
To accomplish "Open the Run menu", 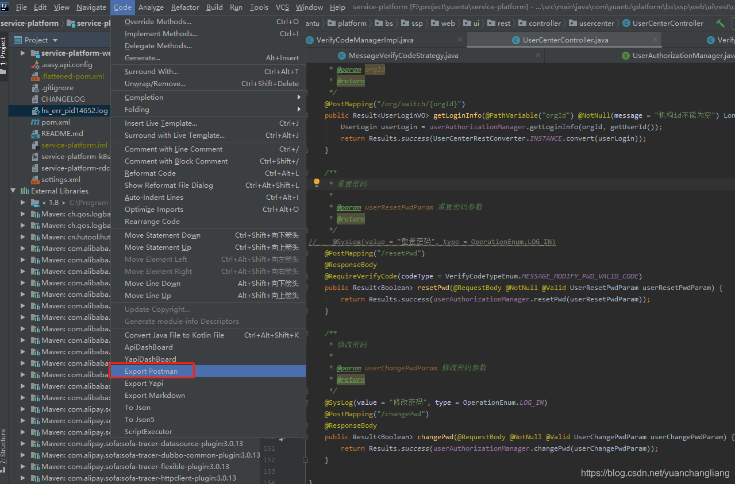I will 236,7.
